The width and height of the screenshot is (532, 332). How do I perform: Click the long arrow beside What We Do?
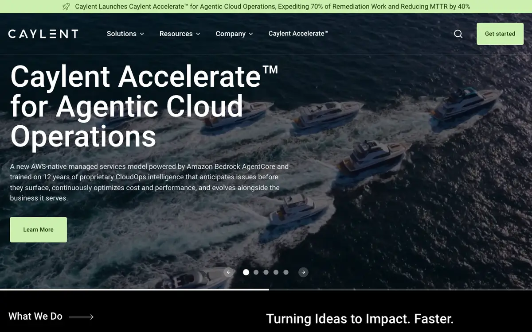coord(82,317)
